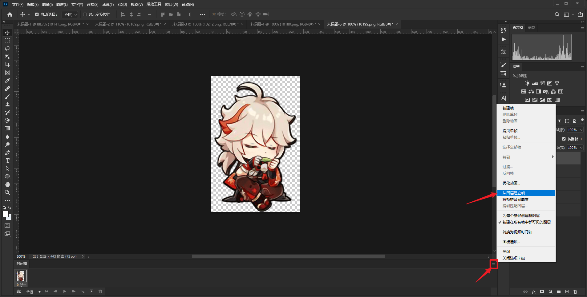Screen dimensions: 587x297
Task: Choose 从图层建立帧 in the menu
Action: coord(526,193)
